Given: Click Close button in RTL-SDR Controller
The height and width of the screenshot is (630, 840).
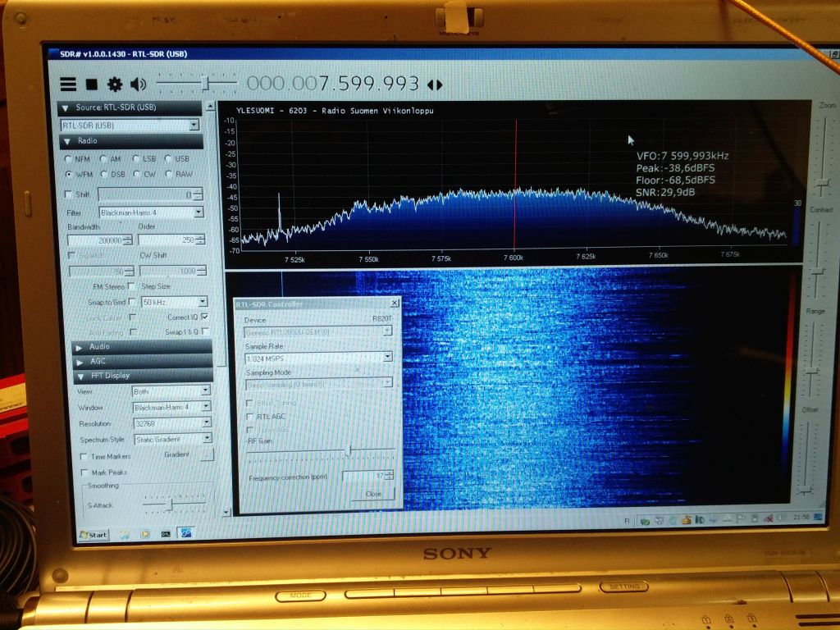Looking at the screenshot, I should click(373, 493).
